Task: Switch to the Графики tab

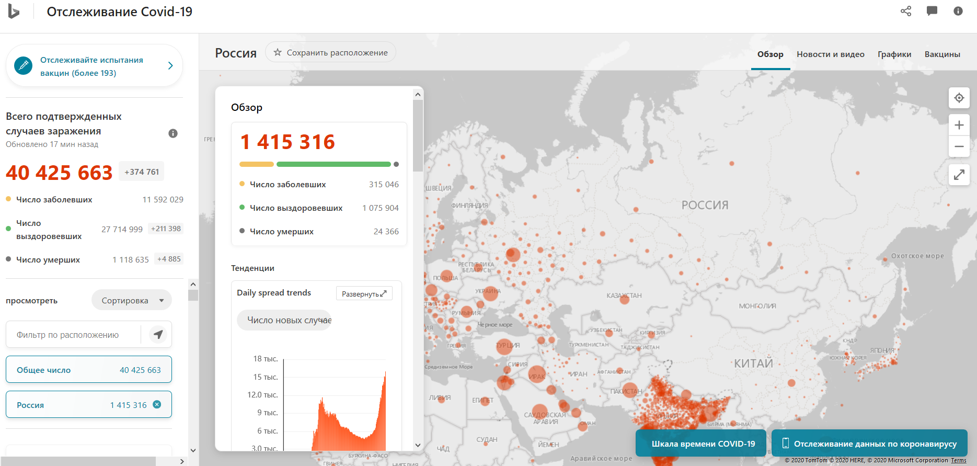Action: (894, 54)
